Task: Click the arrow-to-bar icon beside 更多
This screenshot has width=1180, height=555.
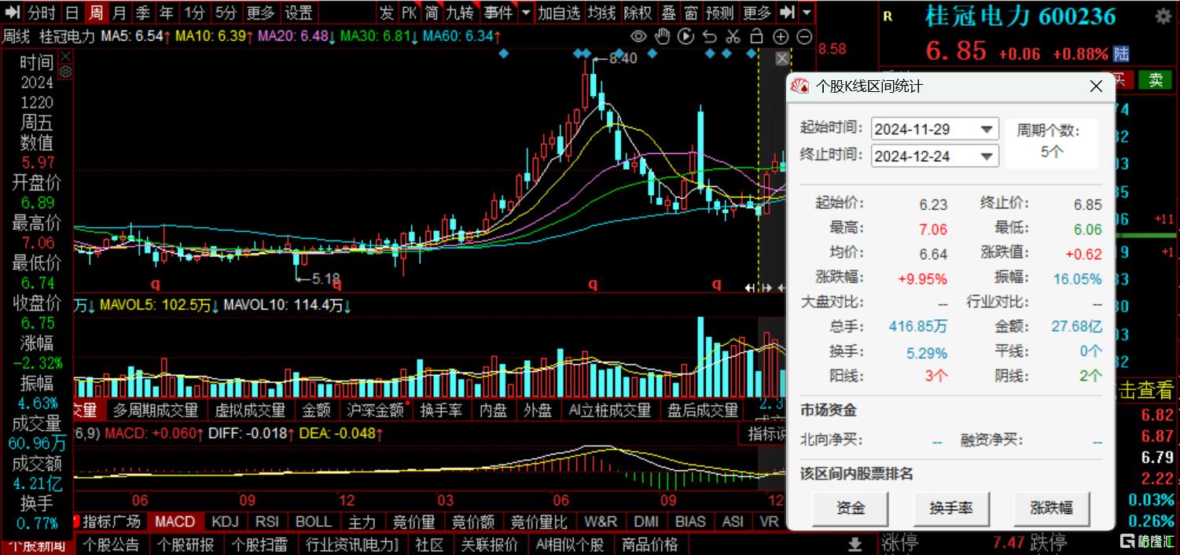Action: pos(787,13)
